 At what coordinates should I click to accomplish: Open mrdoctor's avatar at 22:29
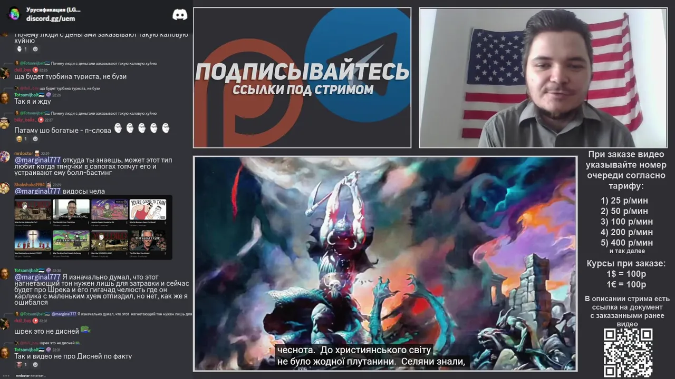5,157
